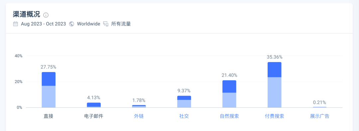Click the globe icon next to Worldwide
Image resolution: width=359 pixels, height=131 pixels.
click(72, 24)
